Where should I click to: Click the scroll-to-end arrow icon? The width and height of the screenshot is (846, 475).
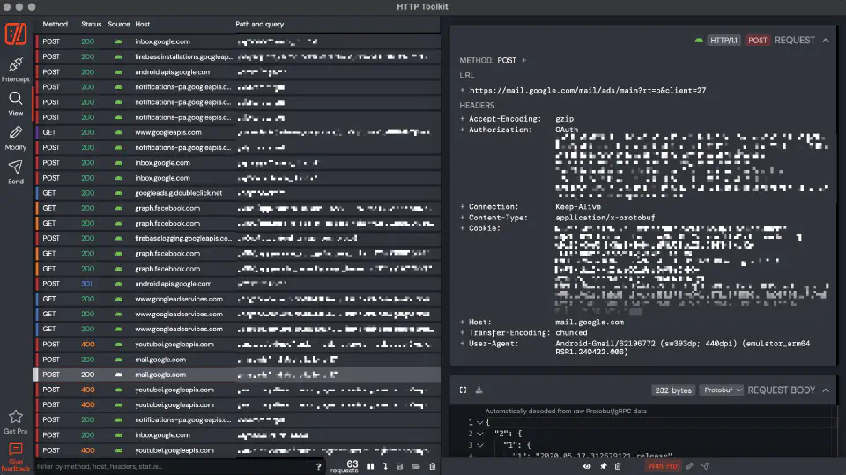(385, 466)
